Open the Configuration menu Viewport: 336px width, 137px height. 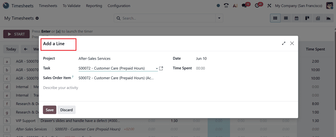119,6
